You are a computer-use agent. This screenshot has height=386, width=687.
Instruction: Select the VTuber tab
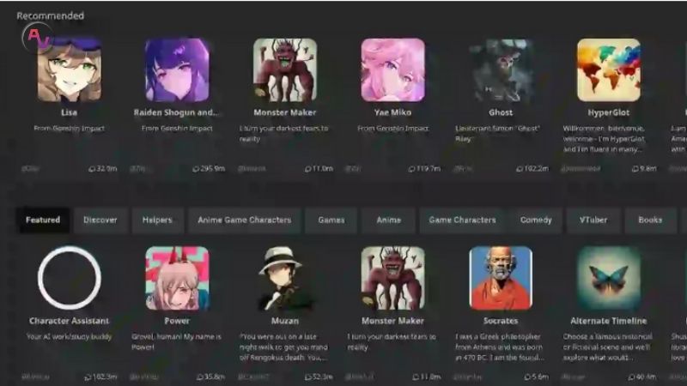(x=593, y=220)
